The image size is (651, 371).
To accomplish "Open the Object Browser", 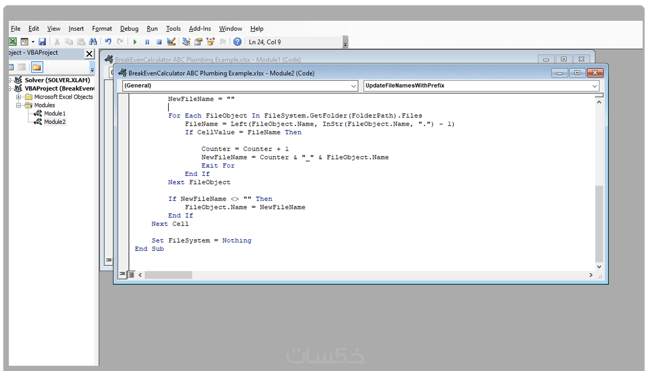I will [x=210, y=41].
